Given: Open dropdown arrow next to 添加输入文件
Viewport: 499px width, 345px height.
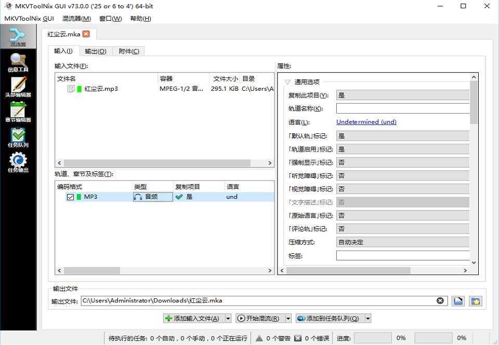Looking at the screenshot, I should click(x=228, y=319).
